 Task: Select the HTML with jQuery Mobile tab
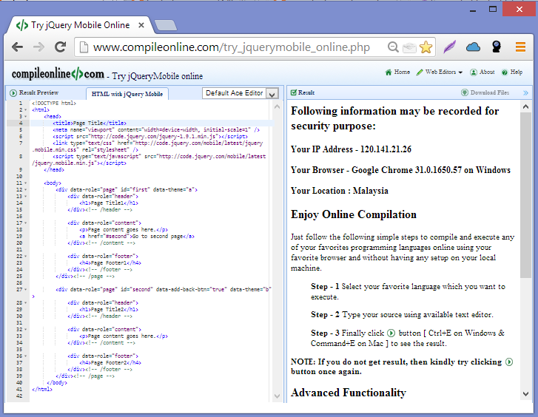pyautogui.click(x=127, y=94)
